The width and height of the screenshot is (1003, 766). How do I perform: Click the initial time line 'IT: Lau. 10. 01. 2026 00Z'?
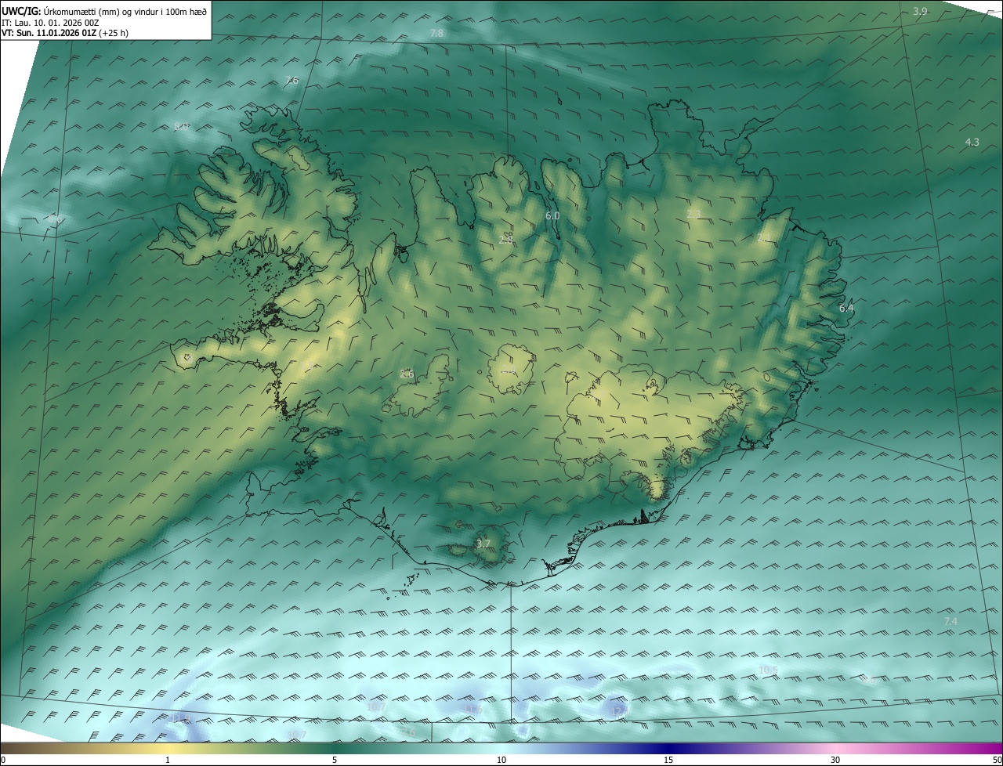(x=50, y=23)
